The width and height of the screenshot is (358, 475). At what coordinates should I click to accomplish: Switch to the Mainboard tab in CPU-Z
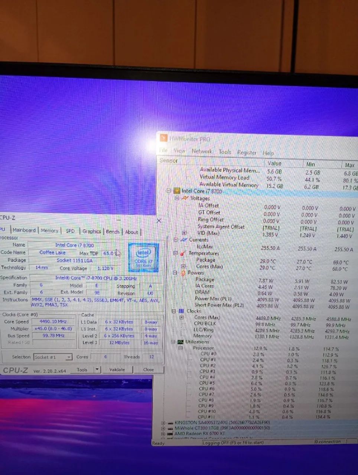24,230
